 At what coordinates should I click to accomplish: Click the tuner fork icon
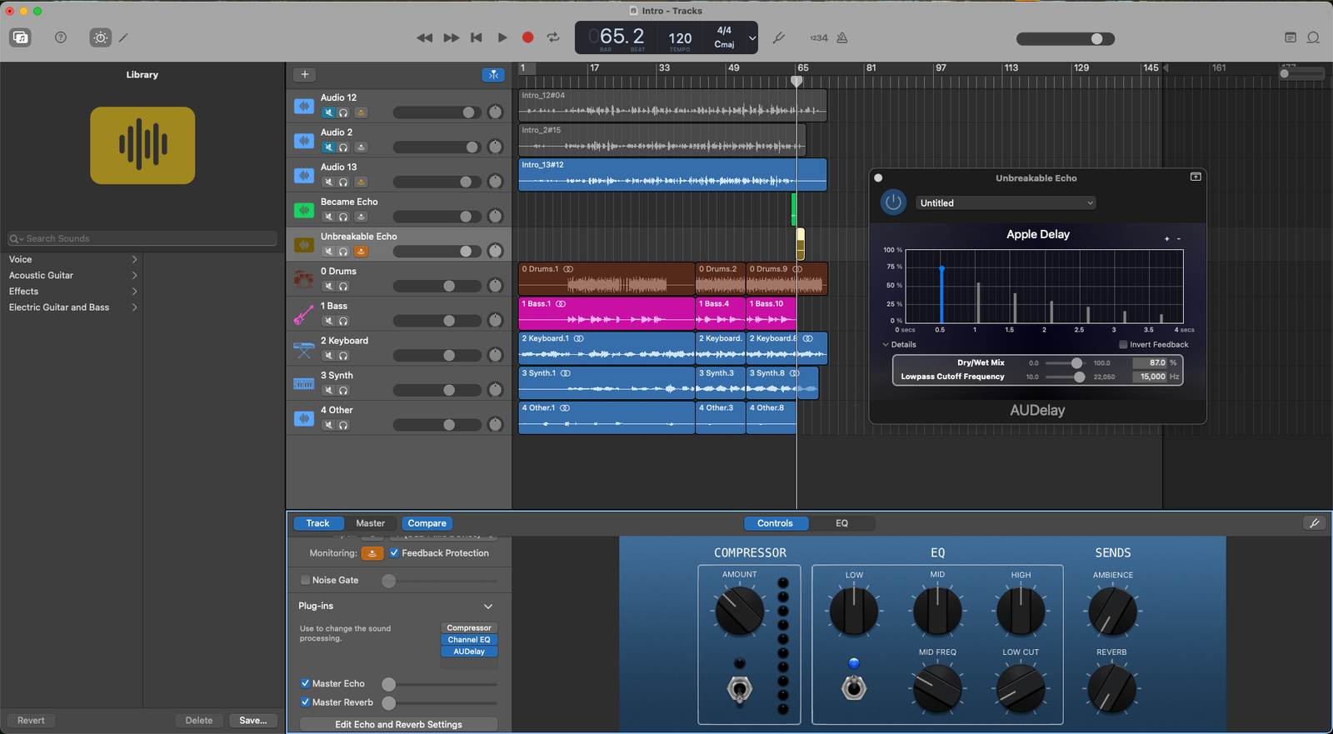(x=779, y=37)
